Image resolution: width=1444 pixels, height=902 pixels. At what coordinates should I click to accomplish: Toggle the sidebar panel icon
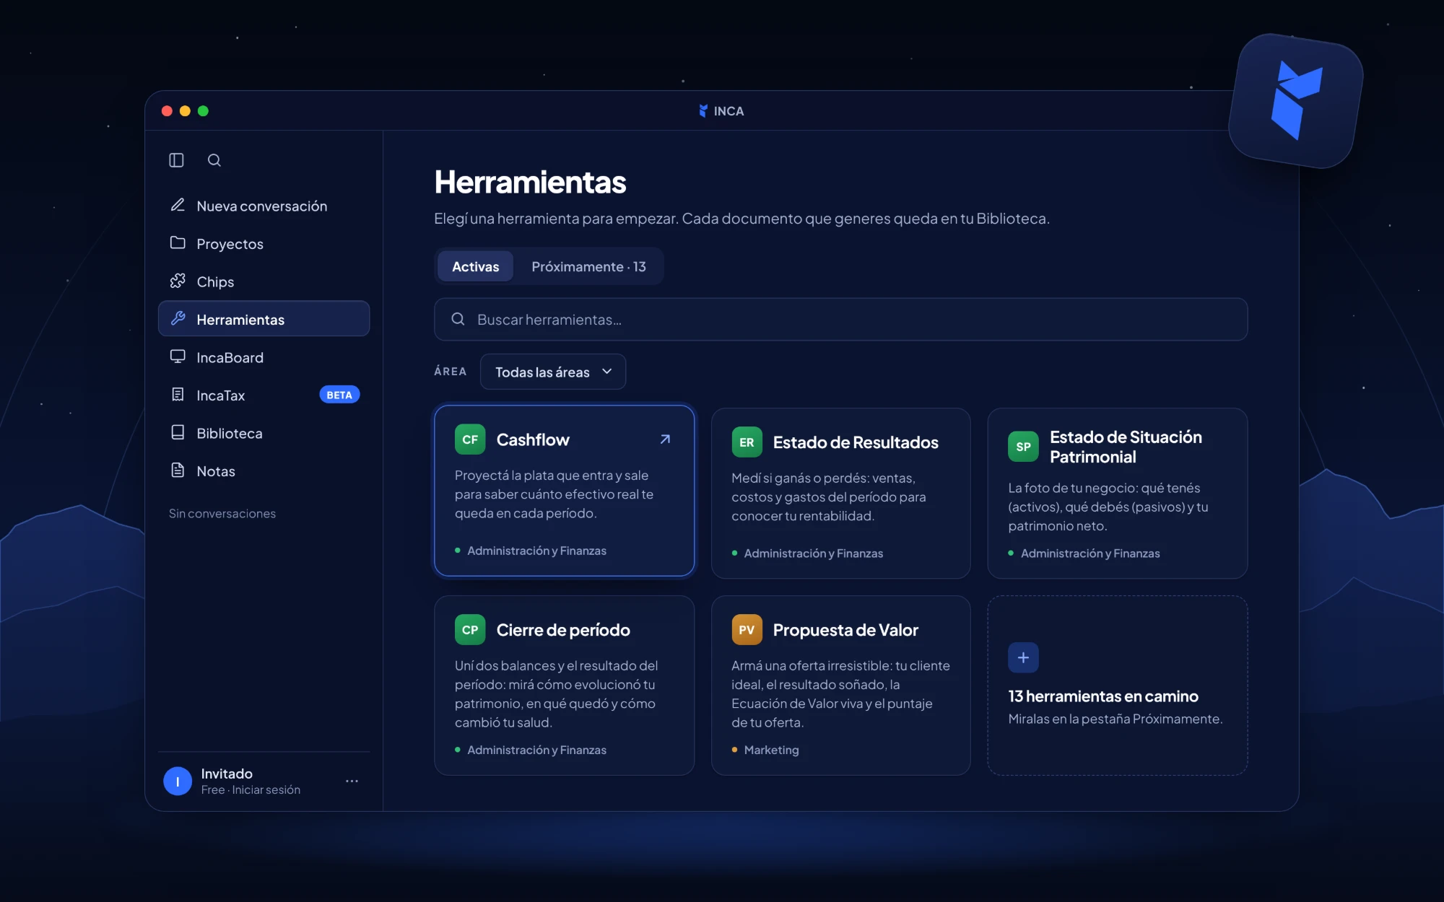pos(176,160)
